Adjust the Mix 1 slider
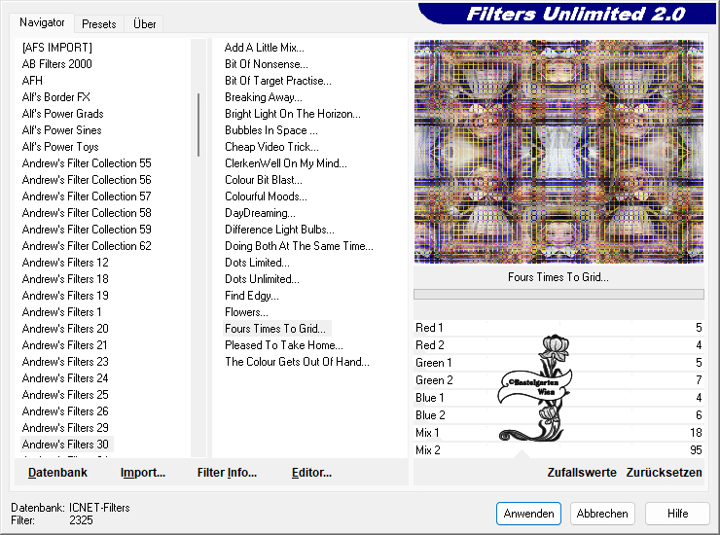 coord(558,433)
